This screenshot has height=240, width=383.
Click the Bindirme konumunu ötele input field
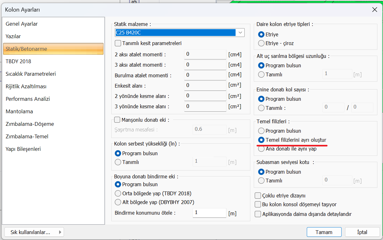tap(209, 213)
